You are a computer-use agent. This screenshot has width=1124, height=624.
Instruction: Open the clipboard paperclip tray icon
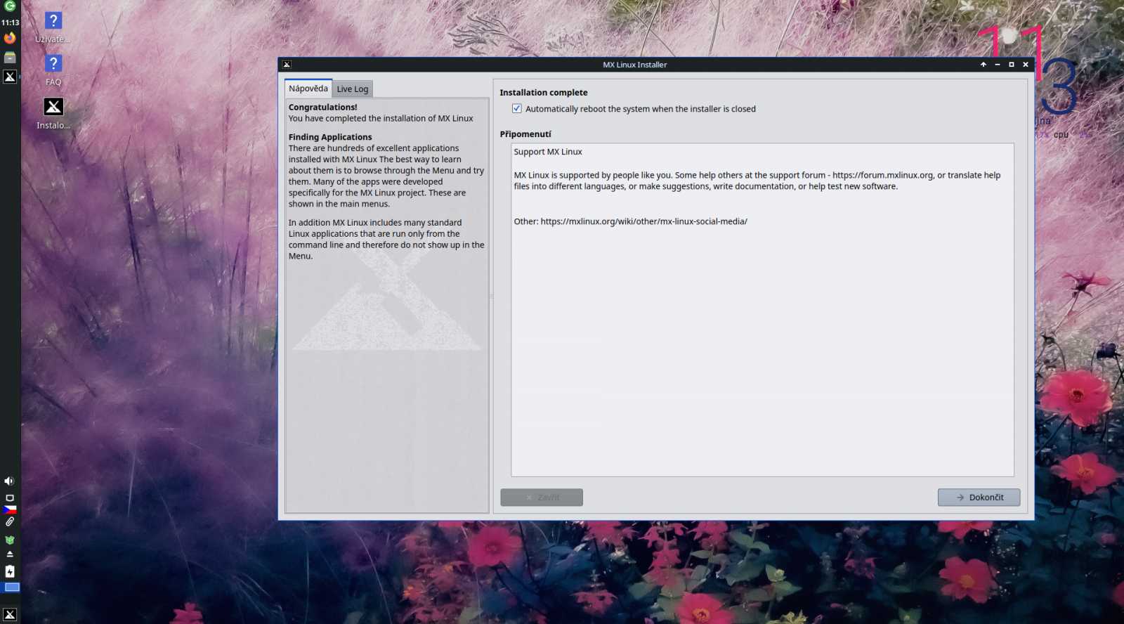(10, 522)
